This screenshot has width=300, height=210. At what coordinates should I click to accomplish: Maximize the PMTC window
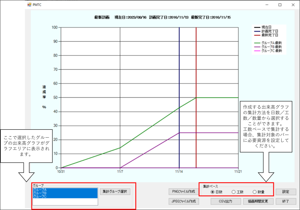click(x=280, y=5)
